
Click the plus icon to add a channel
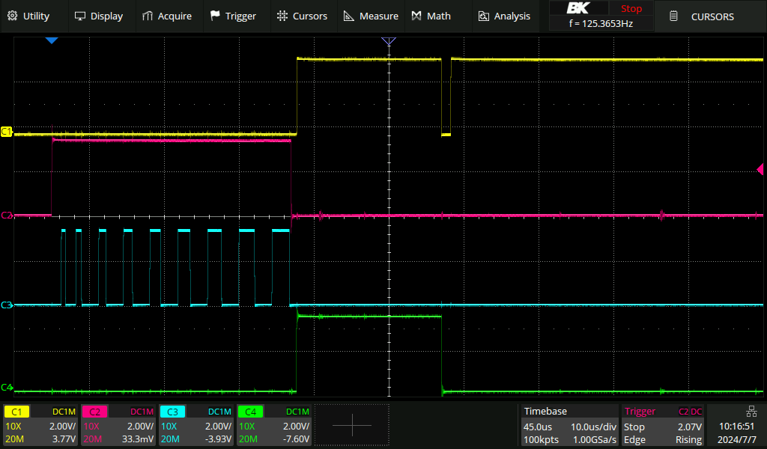(x=352, y=425)
